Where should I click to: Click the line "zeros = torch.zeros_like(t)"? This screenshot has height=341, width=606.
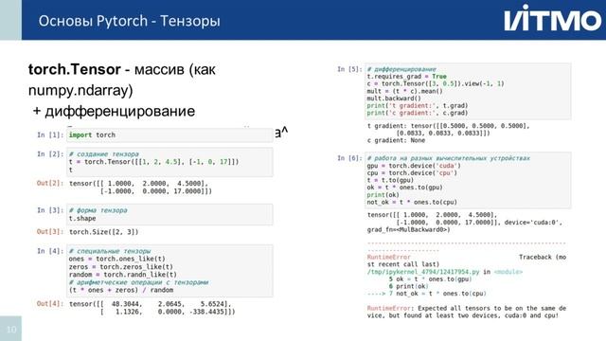coord(121,267)
